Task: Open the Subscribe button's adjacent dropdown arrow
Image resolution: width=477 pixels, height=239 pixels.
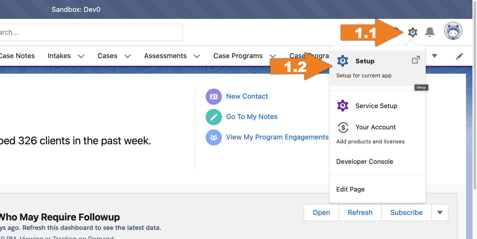Action: point(439,212)
